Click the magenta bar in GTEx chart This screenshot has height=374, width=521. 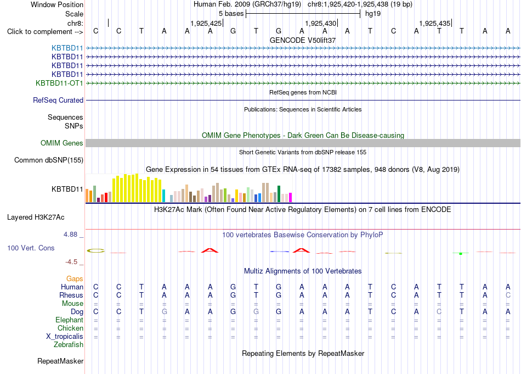291,197
